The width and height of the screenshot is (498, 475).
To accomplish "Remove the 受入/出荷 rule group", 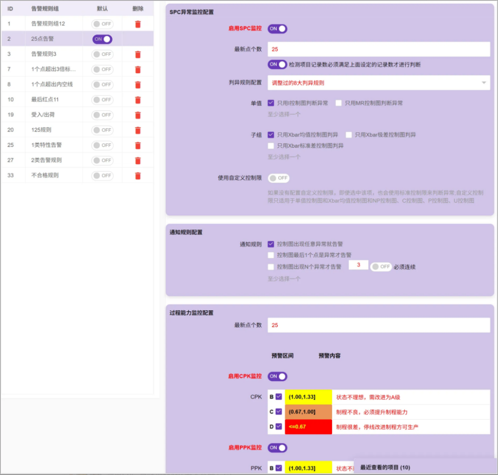I will (x=138, y=115).
